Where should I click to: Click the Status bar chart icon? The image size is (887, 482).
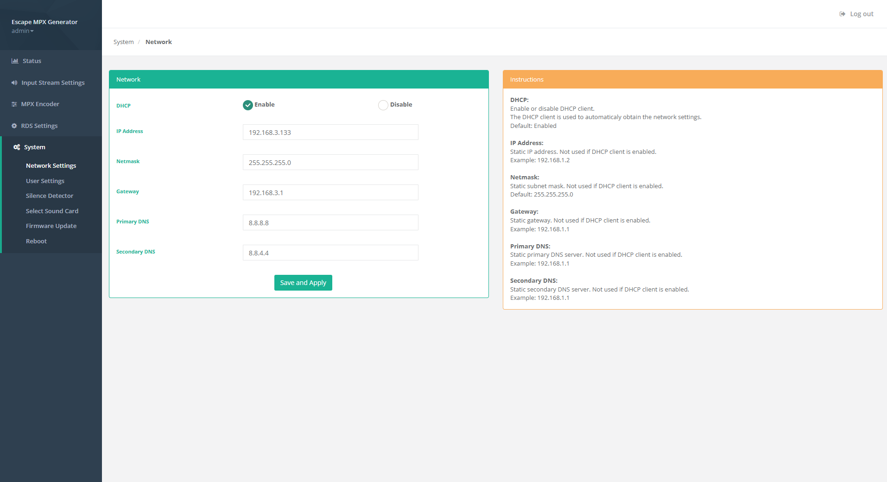pyautogui.click(x=15, y=61)
